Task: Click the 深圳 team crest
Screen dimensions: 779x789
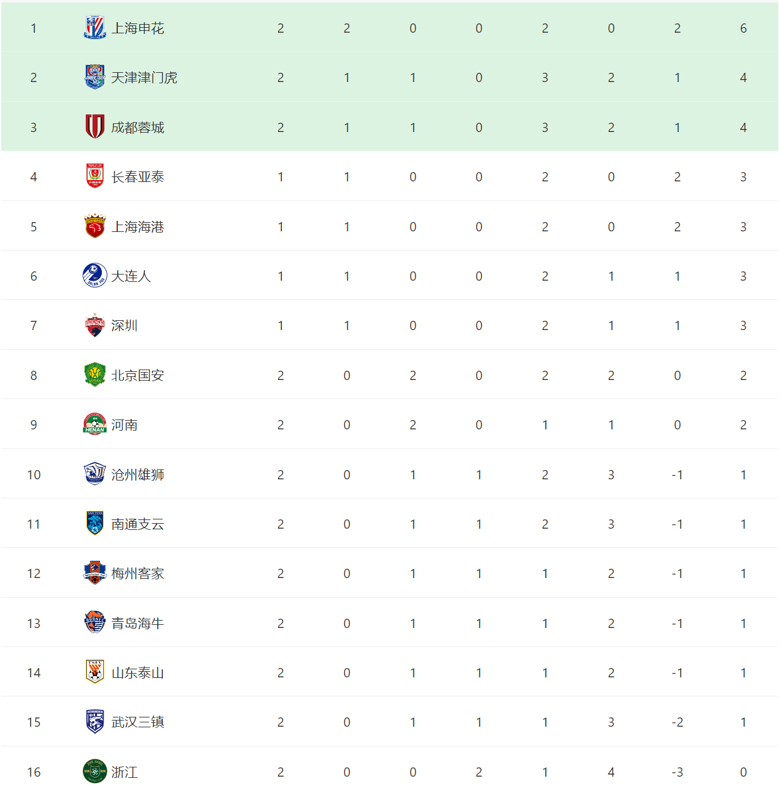Action: 95,325
